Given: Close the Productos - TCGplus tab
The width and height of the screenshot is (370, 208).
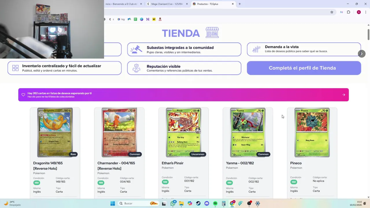Looking at the screenshot, I should pos(233,4).
